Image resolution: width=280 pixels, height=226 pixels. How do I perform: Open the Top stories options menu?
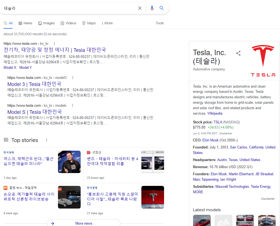(x=46, y=140)
